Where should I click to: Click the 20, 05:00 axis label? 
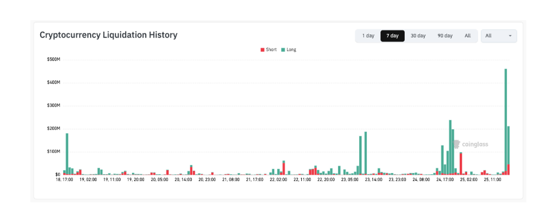coord(160,180)
